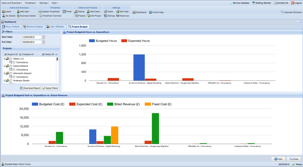
Task: Open Service Updates
Action: pos(239,3)
